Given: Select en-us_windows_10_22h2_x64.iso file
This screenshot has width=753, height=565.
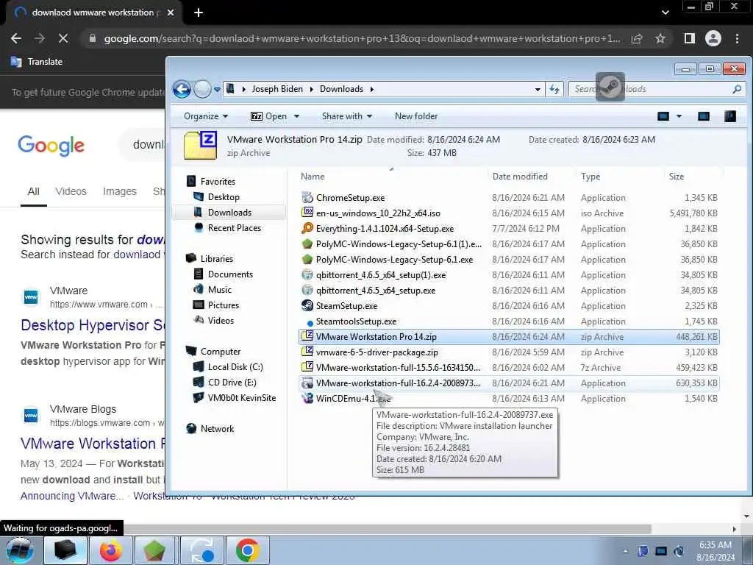Looking at the screenshot, I should click(x=378, y=213).
